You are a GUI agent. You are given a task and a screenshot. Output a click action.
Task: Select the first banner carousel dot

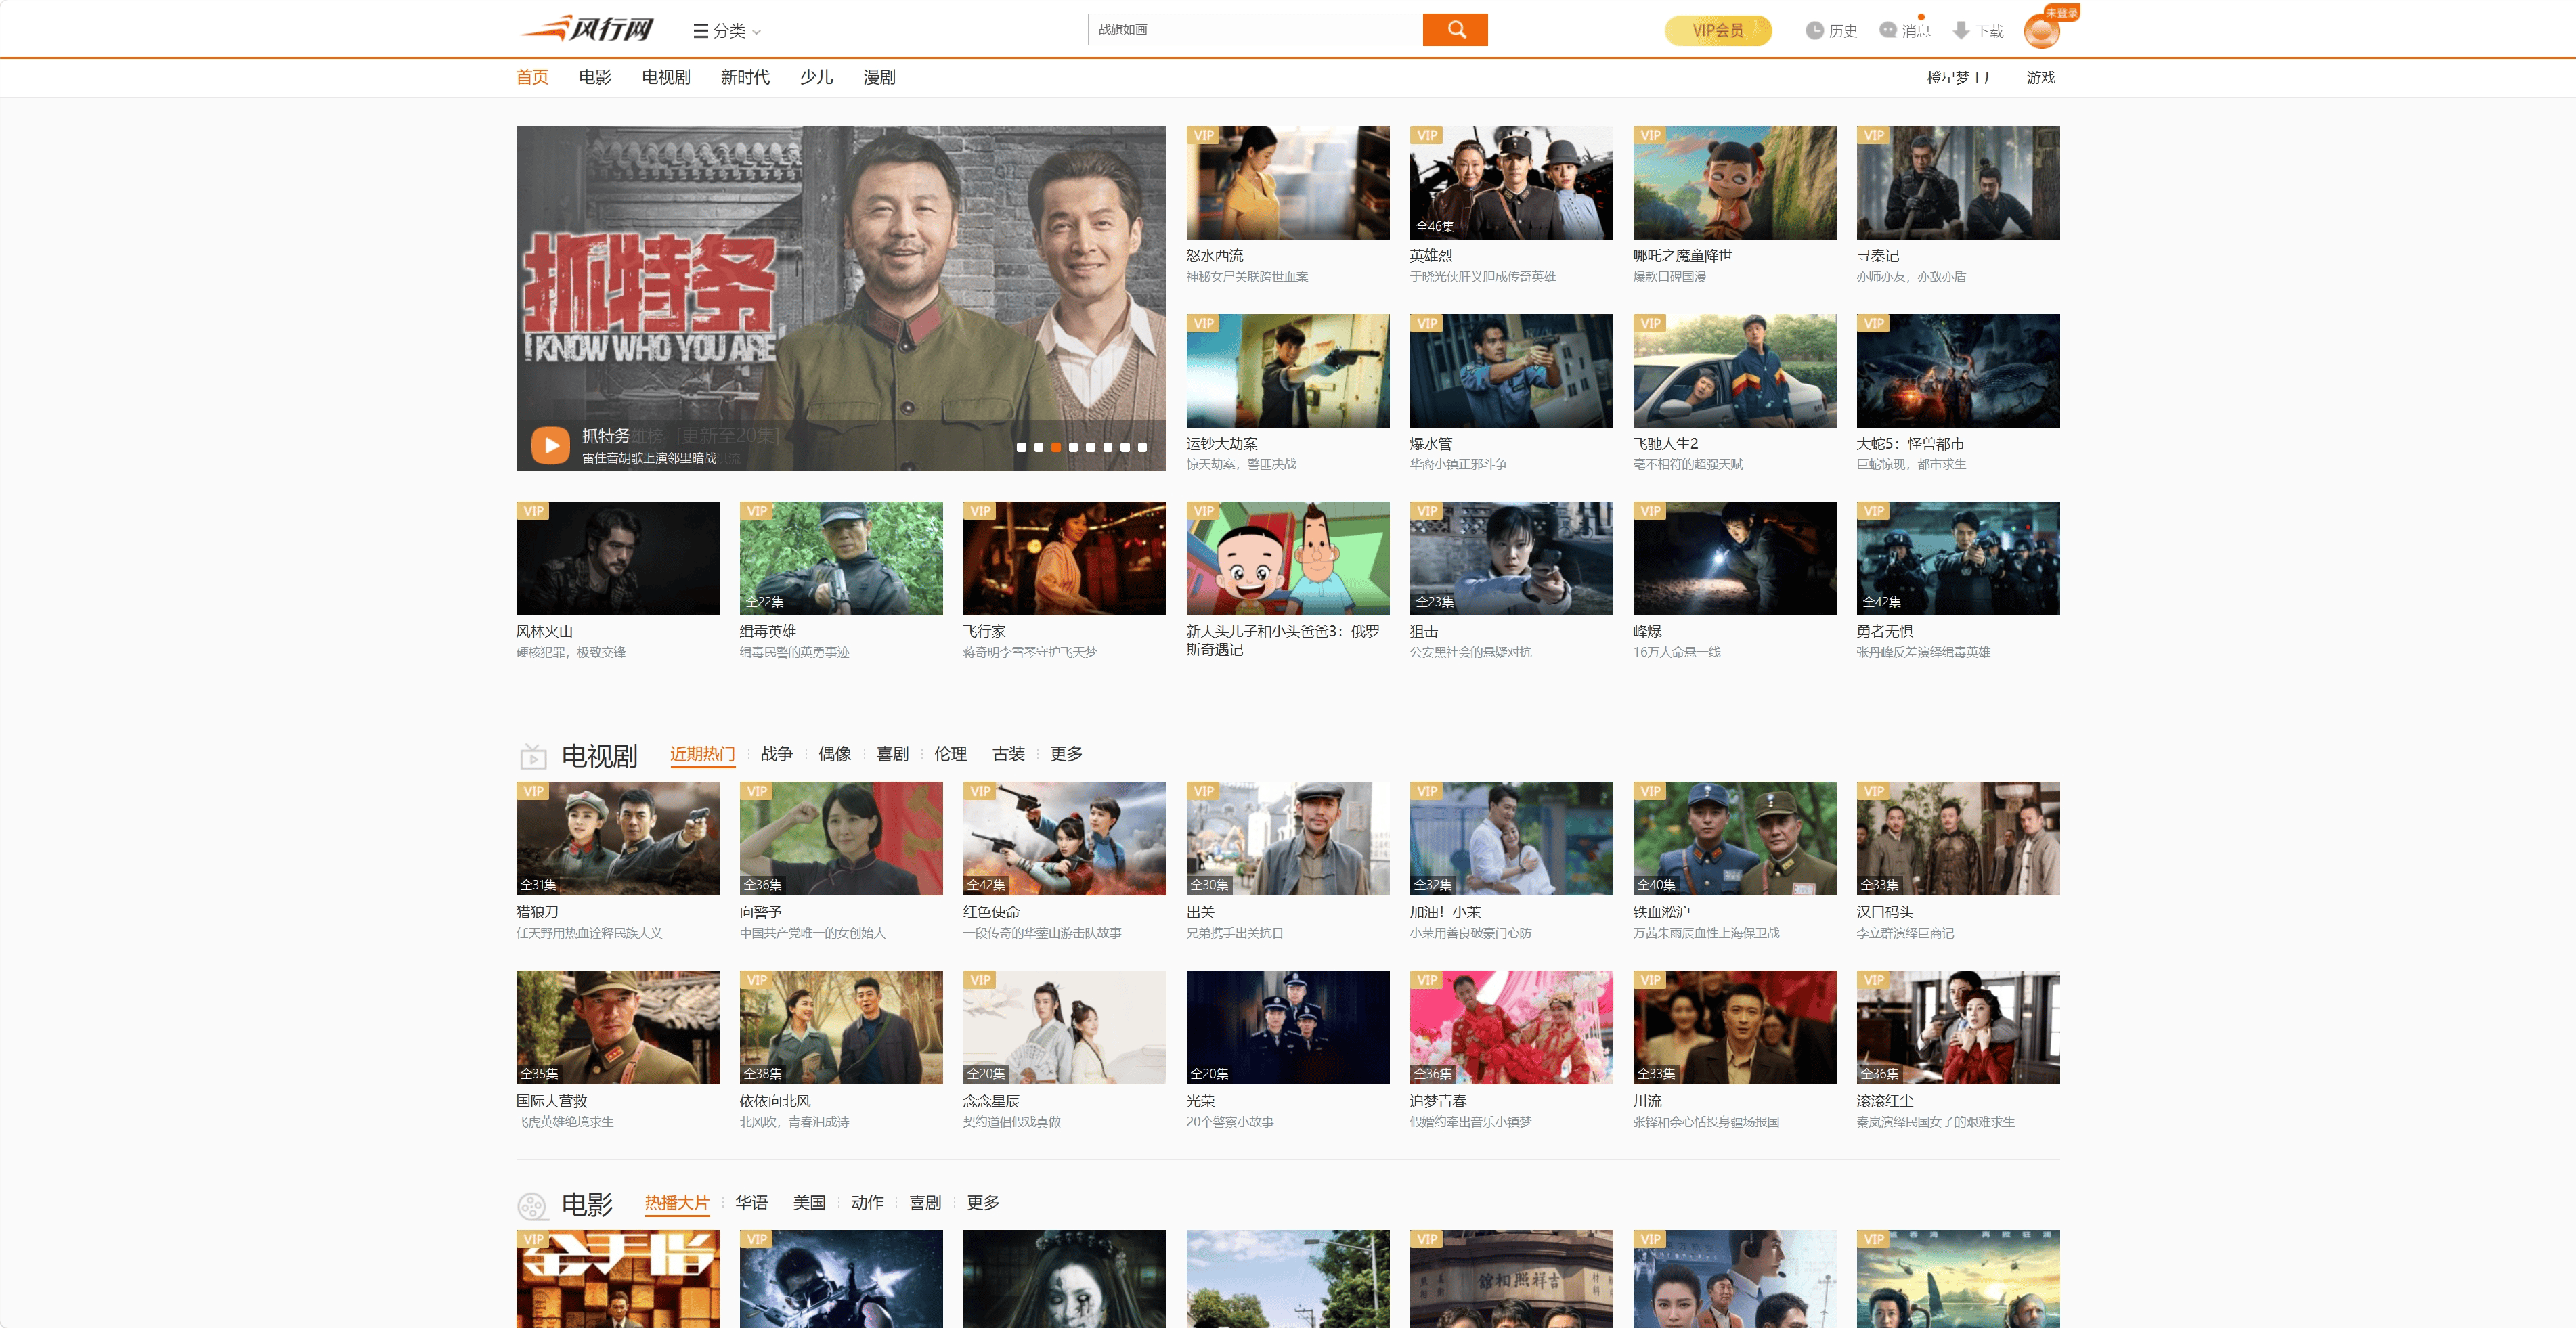pos(1021,447)
